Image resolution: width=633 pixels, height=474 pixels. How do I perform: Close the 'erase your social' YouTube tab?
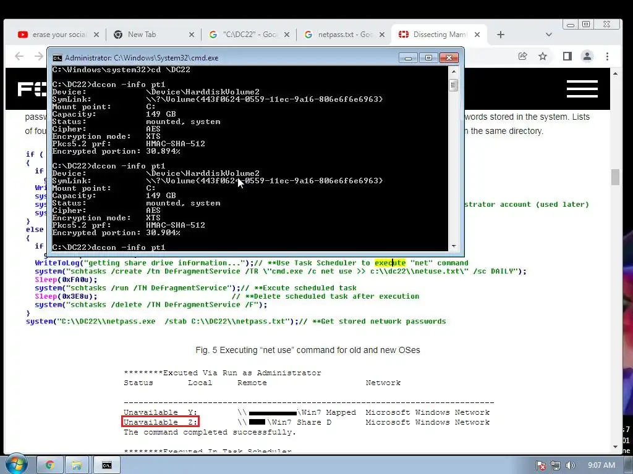coord(96,35)
